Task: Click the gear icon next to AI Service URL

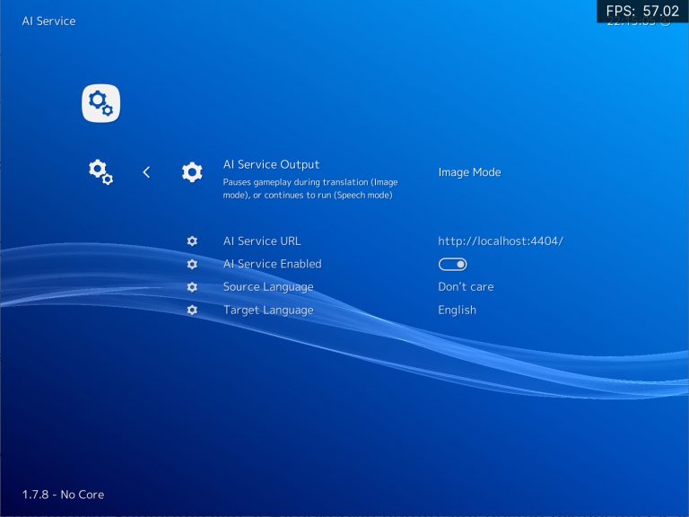Action: (192, 241)
